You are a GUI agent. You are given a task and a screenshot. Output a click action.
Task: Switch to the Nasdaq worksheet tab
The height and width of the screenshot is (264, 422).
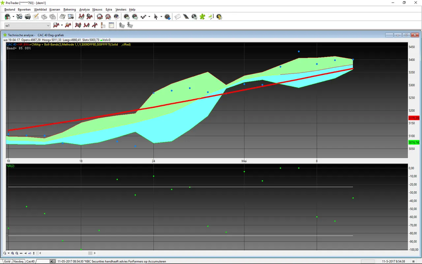(x=18, y=261)
